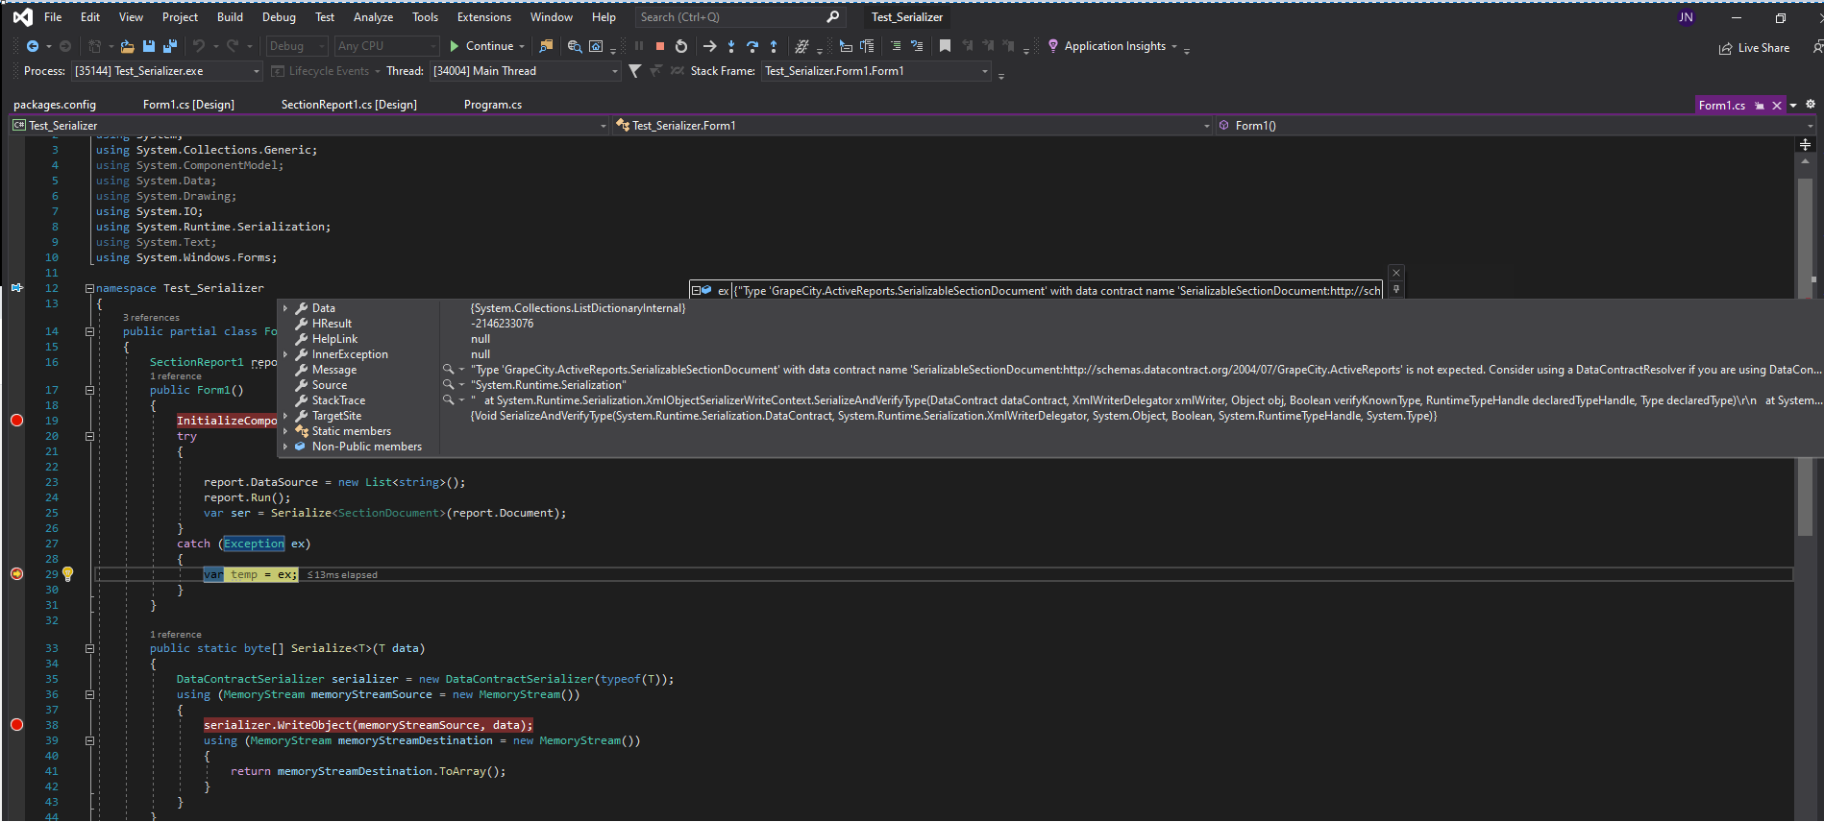1824x822 pixels.
Task: Open text visualizer for the Source value
Action: tap(448, 385)
